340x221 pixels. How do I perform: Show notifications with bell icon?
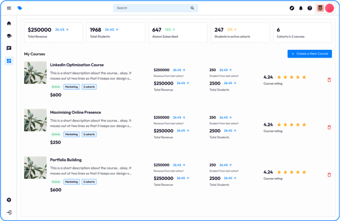click(x=301, y=8)
